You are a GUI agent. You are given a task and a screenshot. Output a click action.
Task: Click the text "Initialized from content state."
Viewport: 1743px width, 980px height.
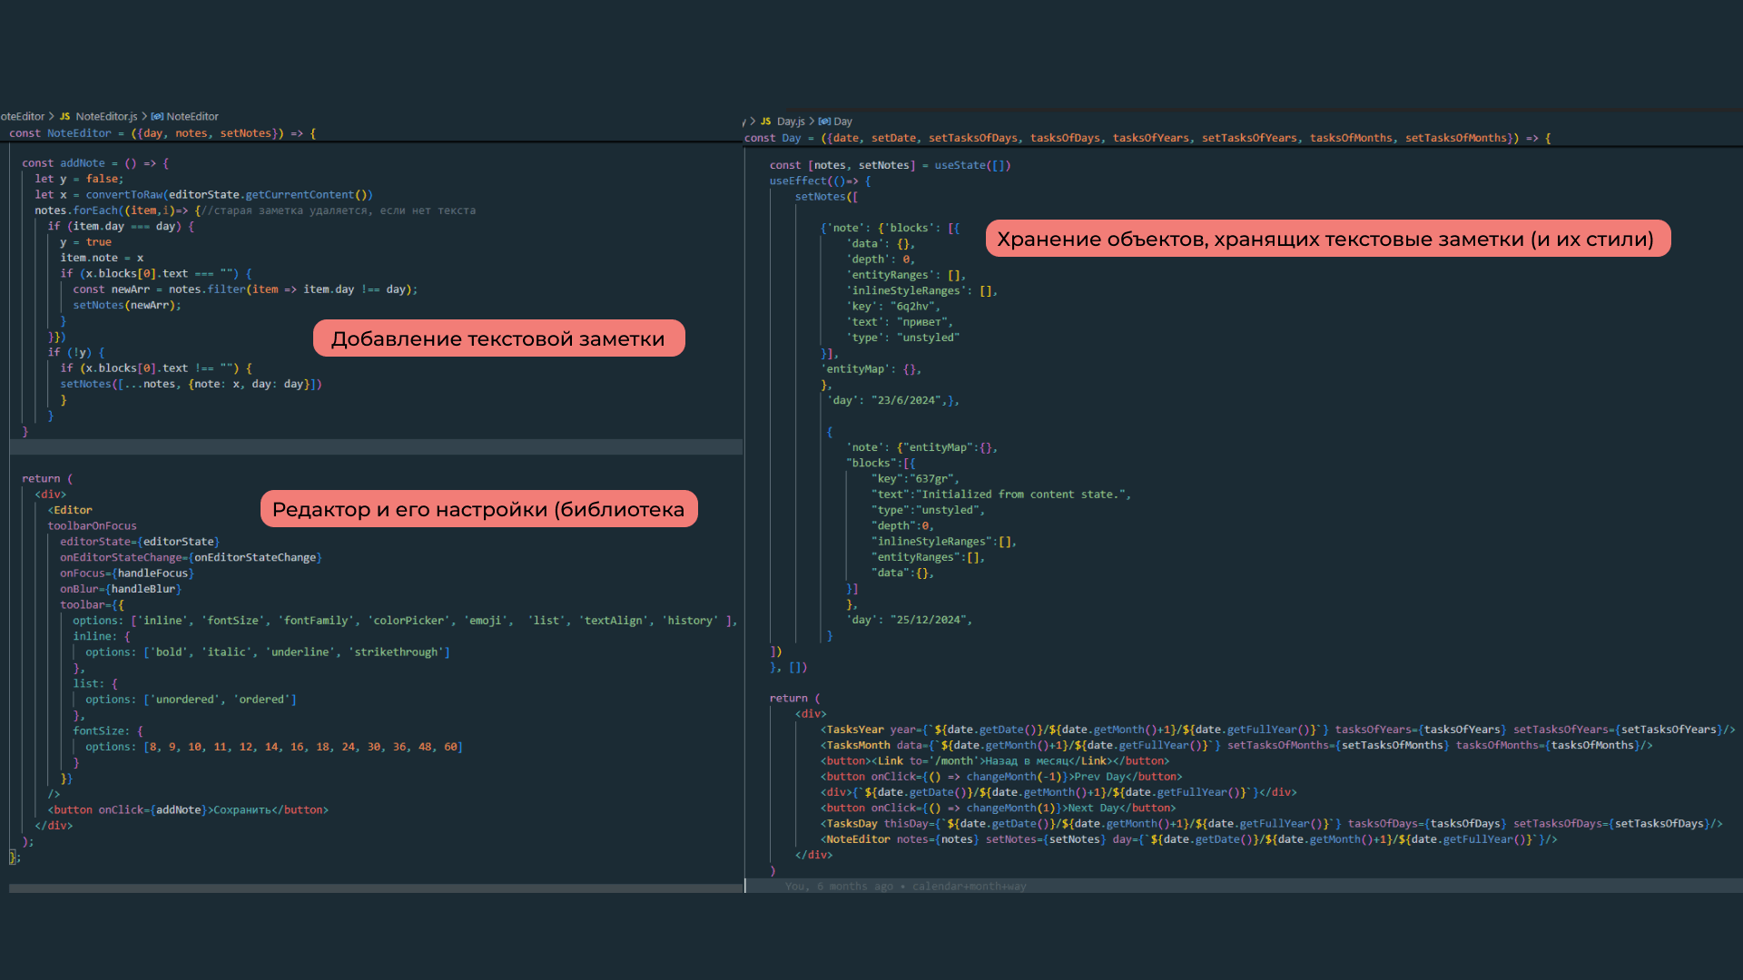coord(1020,495)
